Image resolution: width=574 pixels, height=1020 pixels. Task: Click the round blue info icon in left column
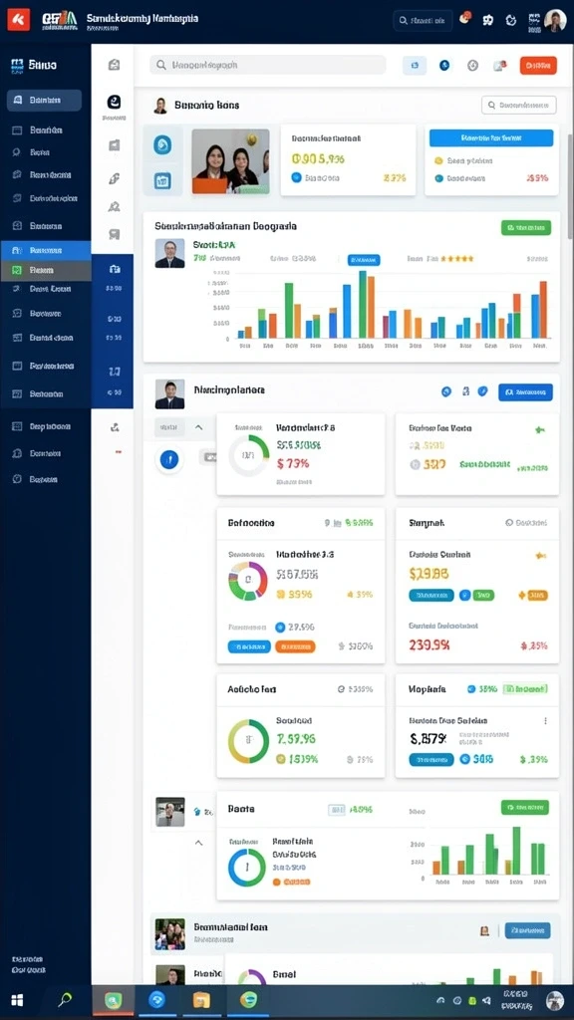pos(168,460)
